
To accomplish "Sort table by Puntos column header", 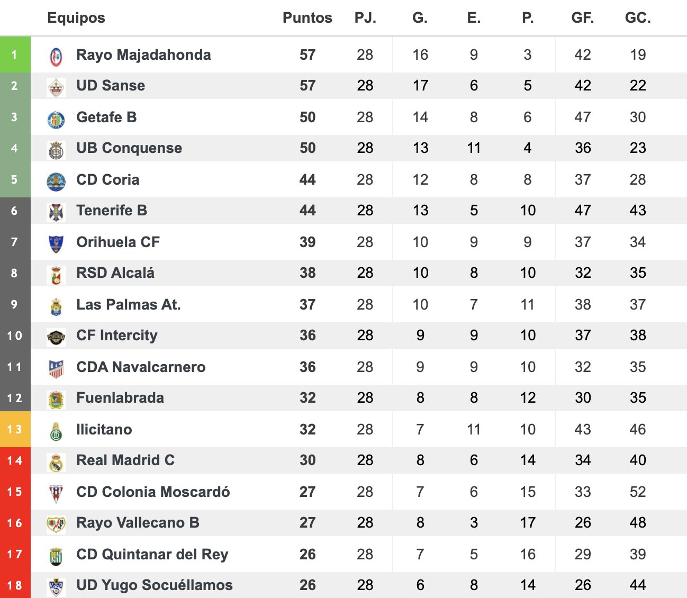I will (x=307, y=18).
